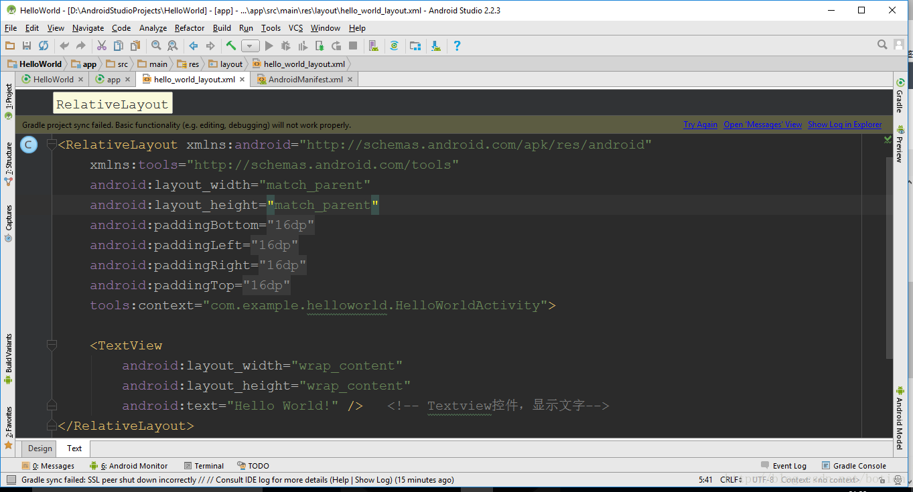This screenshot has width=913, height=492.
Task: Click the Sync Project with Gradle icon
Action: [x=395, y=46]
